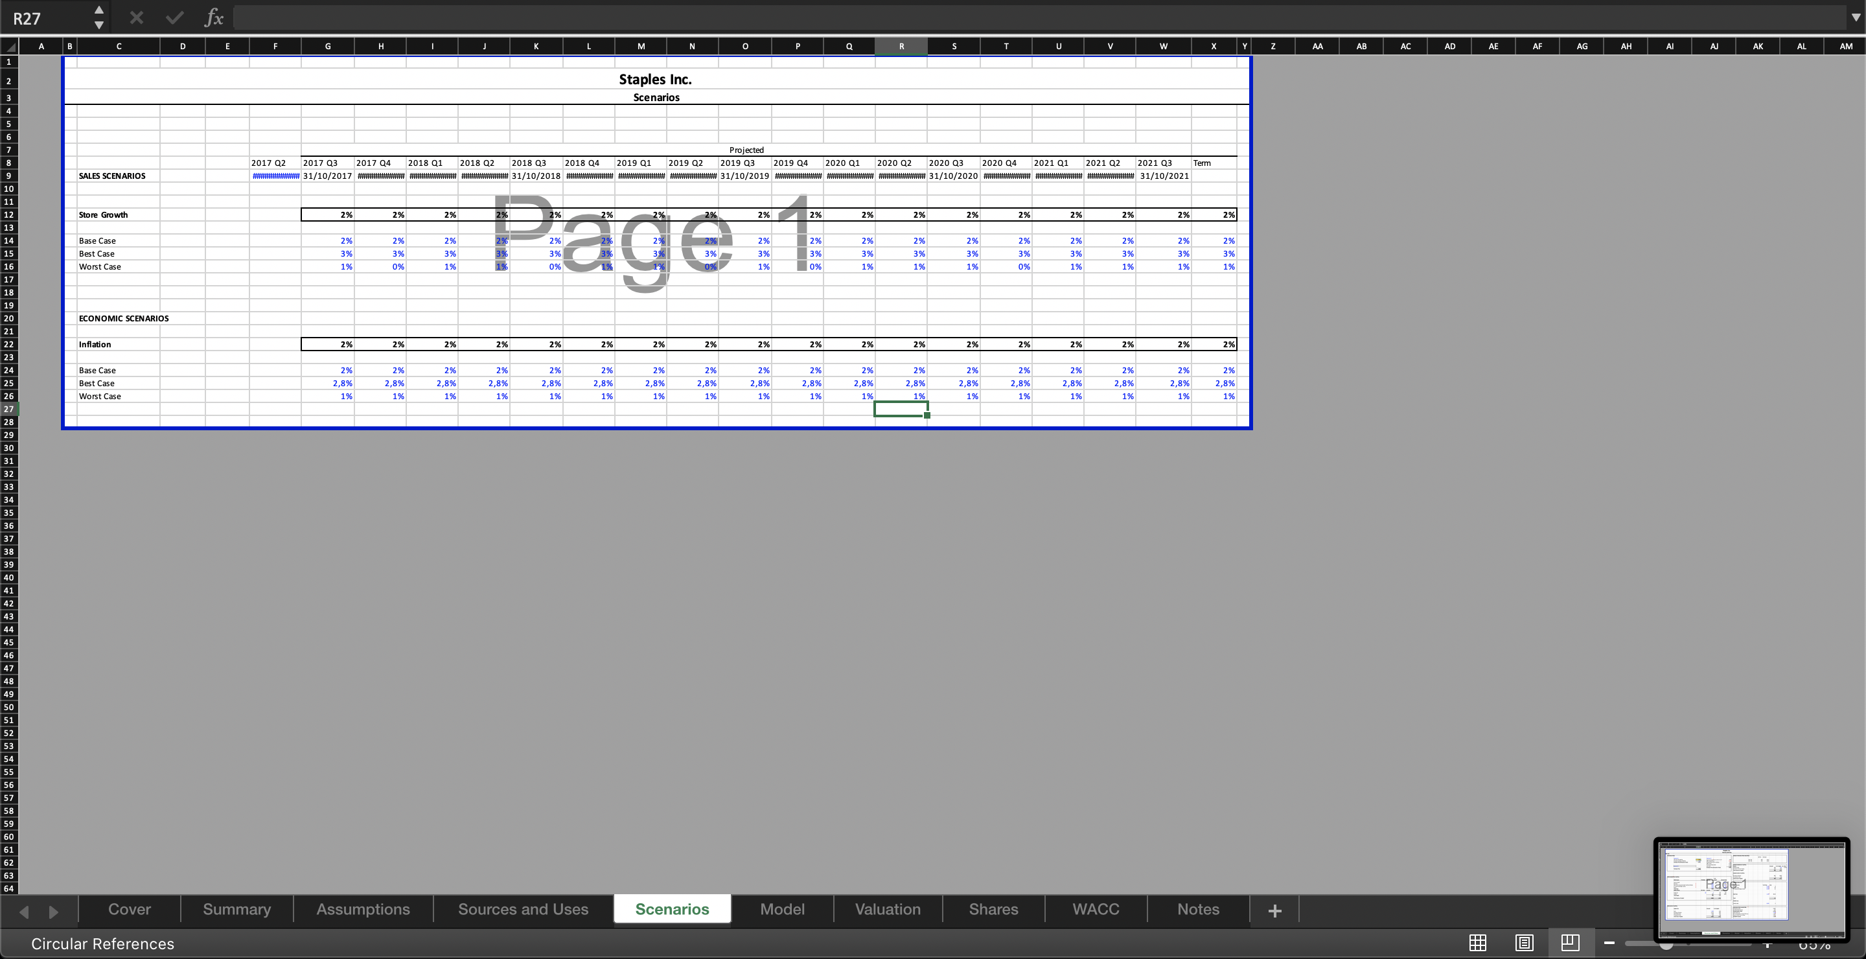Click Base Case under Store Growth
Viewport: 1866px width, 959px height.
point(97,241)
